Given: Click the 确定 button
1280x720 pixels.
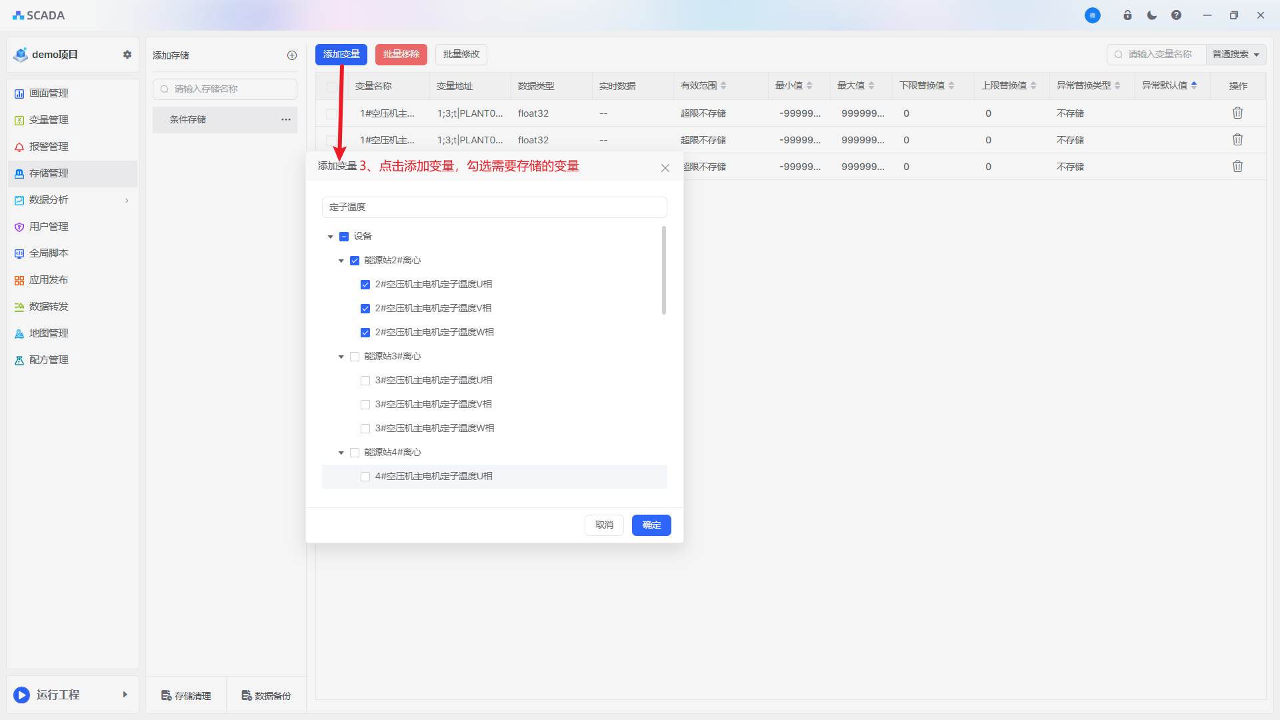Looking at the screenshot, I should click(x=651, y=525).
